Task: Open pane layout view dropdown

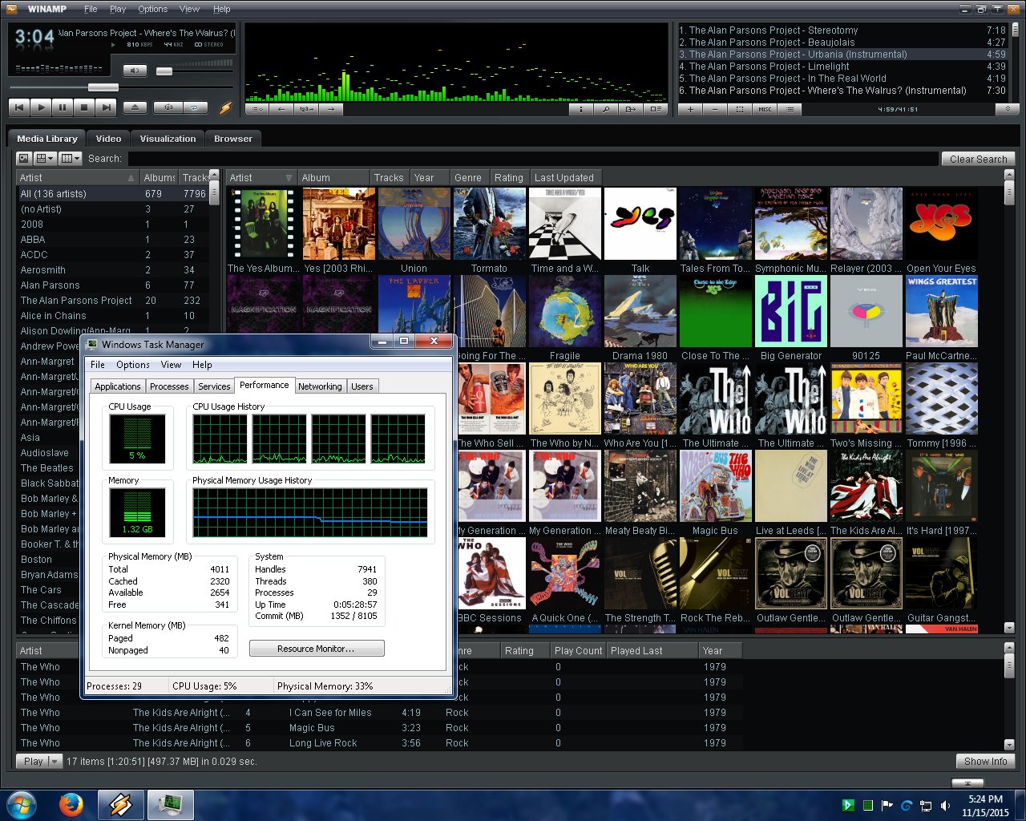Action: click(45, 159)
